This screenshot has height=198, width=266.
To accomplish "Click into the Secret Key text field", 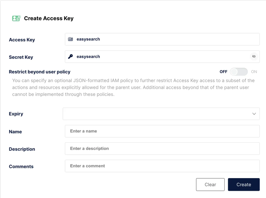I will coord(159,56).
